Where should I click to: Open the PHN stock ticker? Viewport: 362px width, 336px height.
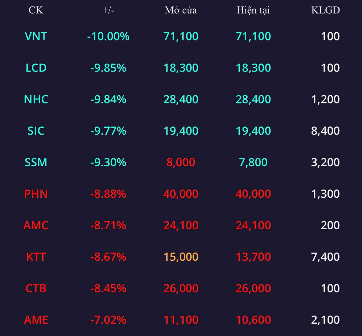coord(36,194)
